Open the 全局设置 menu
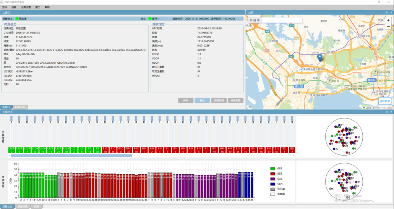 pyautogui.click(x=26, y=7)
